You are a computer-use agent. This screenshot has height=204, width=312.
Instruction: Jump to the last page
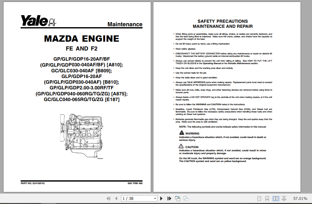[169, 198]
